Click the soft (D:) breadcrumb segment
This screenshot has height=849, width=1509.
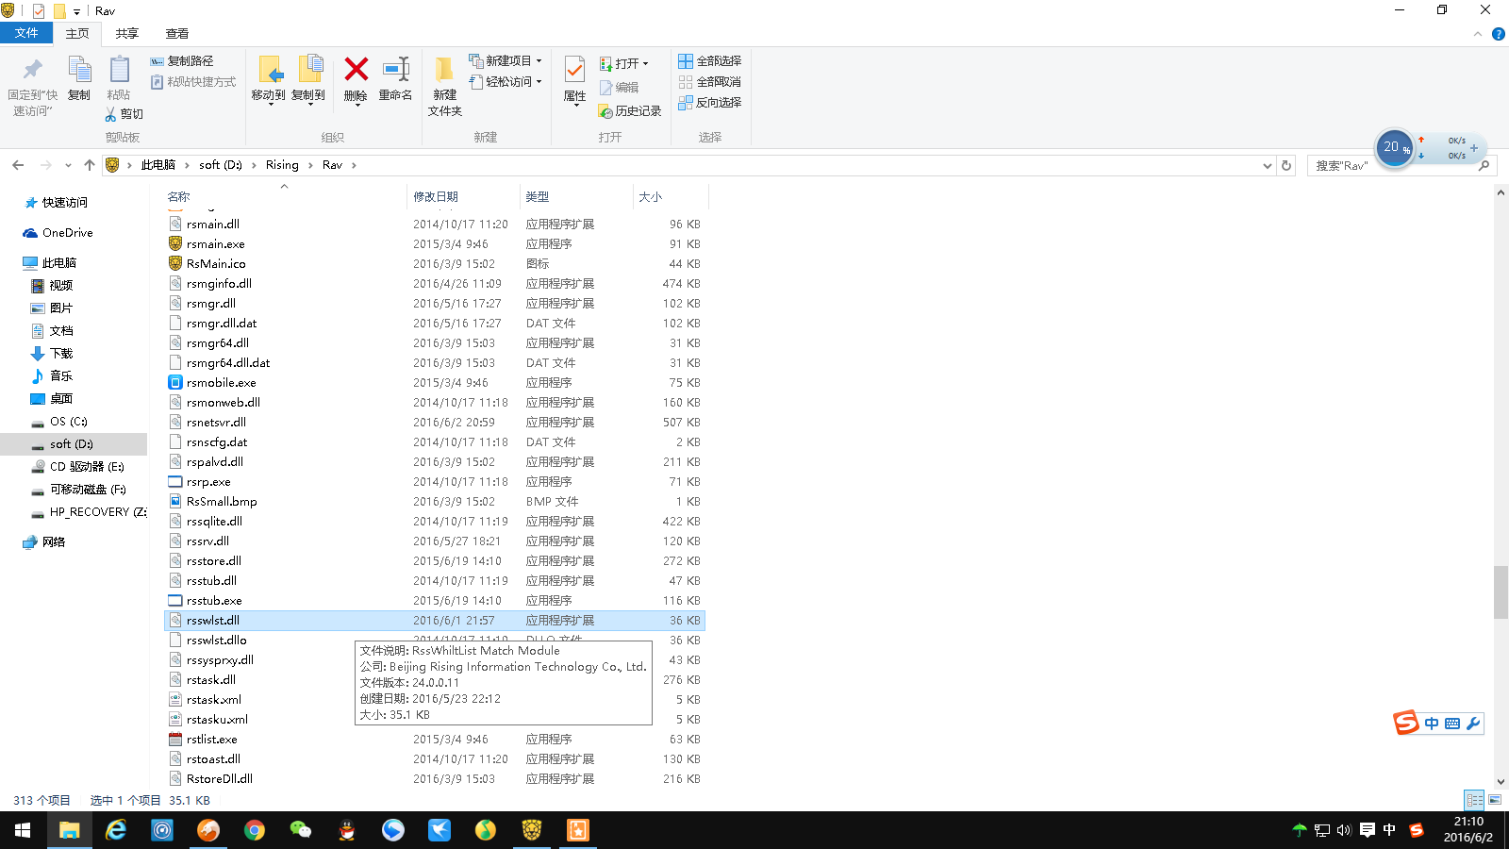pos(221,165)
